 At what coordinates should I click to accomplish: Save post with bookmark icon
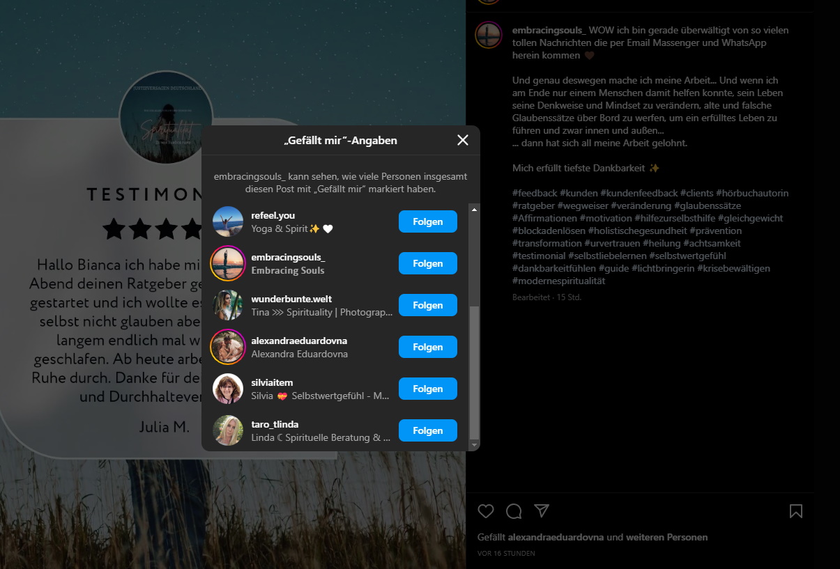click(x=796, y=511)
